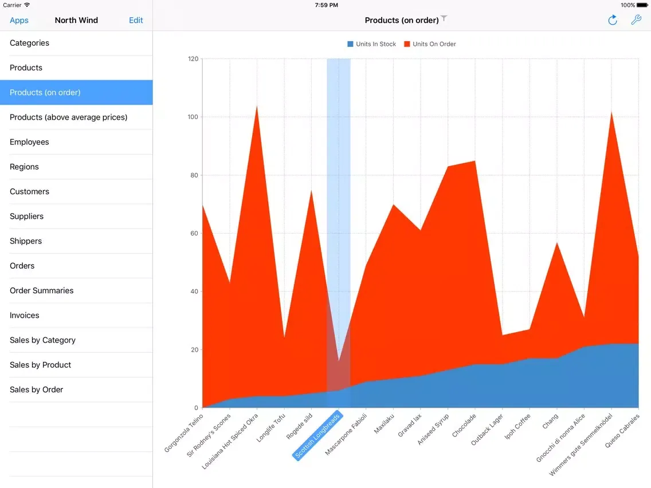
Task: Open Products (above average prices)
Action: 76,117
